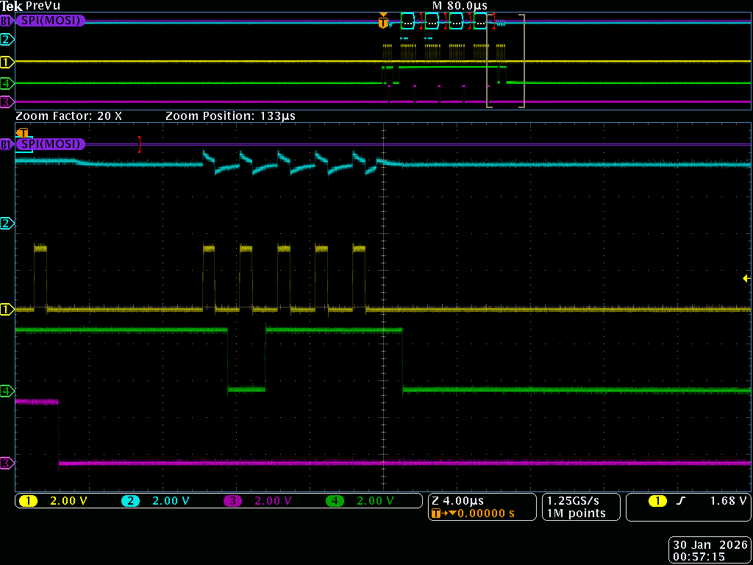Select the SPI(MOSI) label in zoomed view

pos(50,144)
